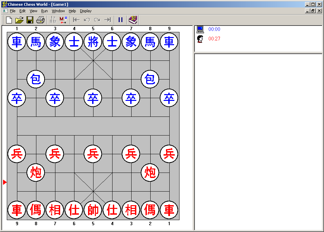Select the blue 象 elephant in column 7
324x232 pixels.
click(131, 42)
